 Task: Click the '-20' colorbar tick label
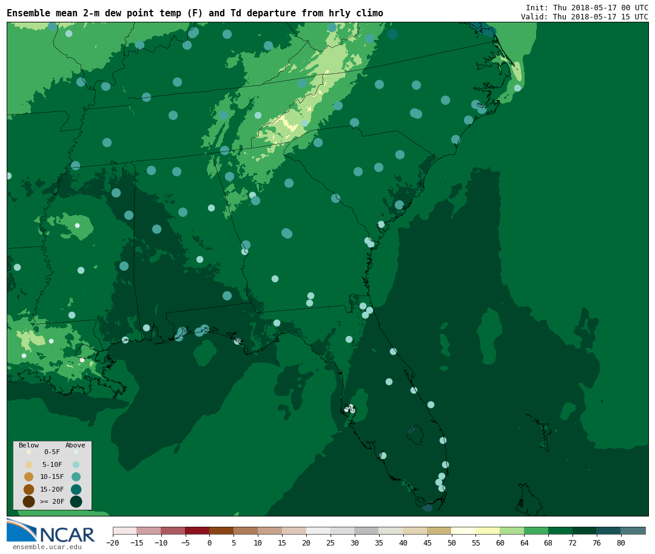pyautogui.click(x=112, y=542)
